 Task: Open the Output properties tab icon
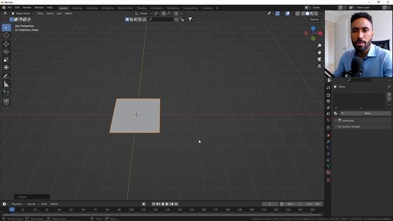[329, 101]
